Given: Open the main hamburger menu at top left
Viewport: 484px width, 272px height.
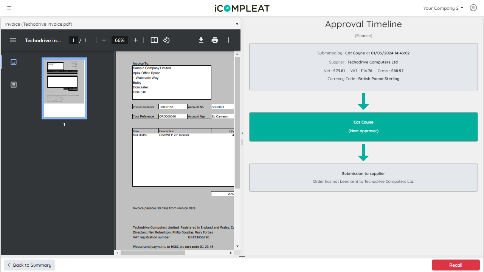Looking at the screenshot, I should click(9, 8).
